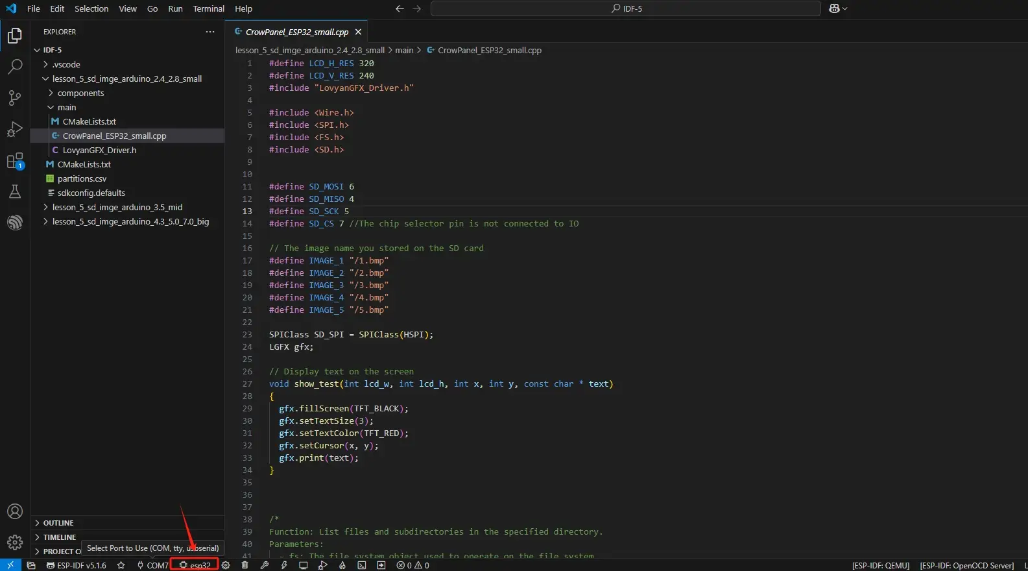The height and width of the screenshot is (571, 1028).
Task: Click the ESP-IDF: OpenOCD Server status item
Action: [966, 565]
